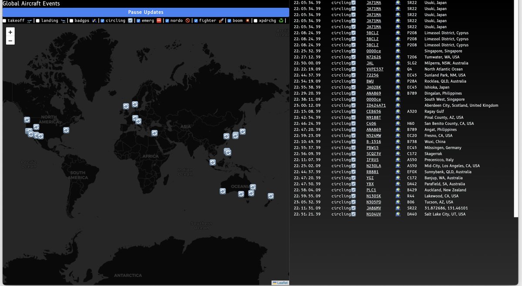Open the N72626 aircraft link
Image resolution: width=522 pixels, height=286 pixels.
374,57
